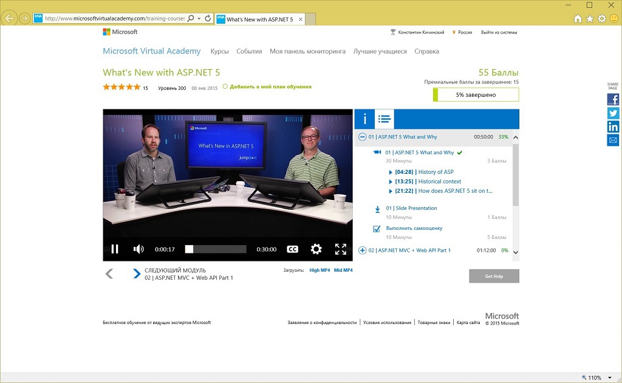Open video player settings gear
The height and width of the screenshot is (383, 622).
coord(316,249)
